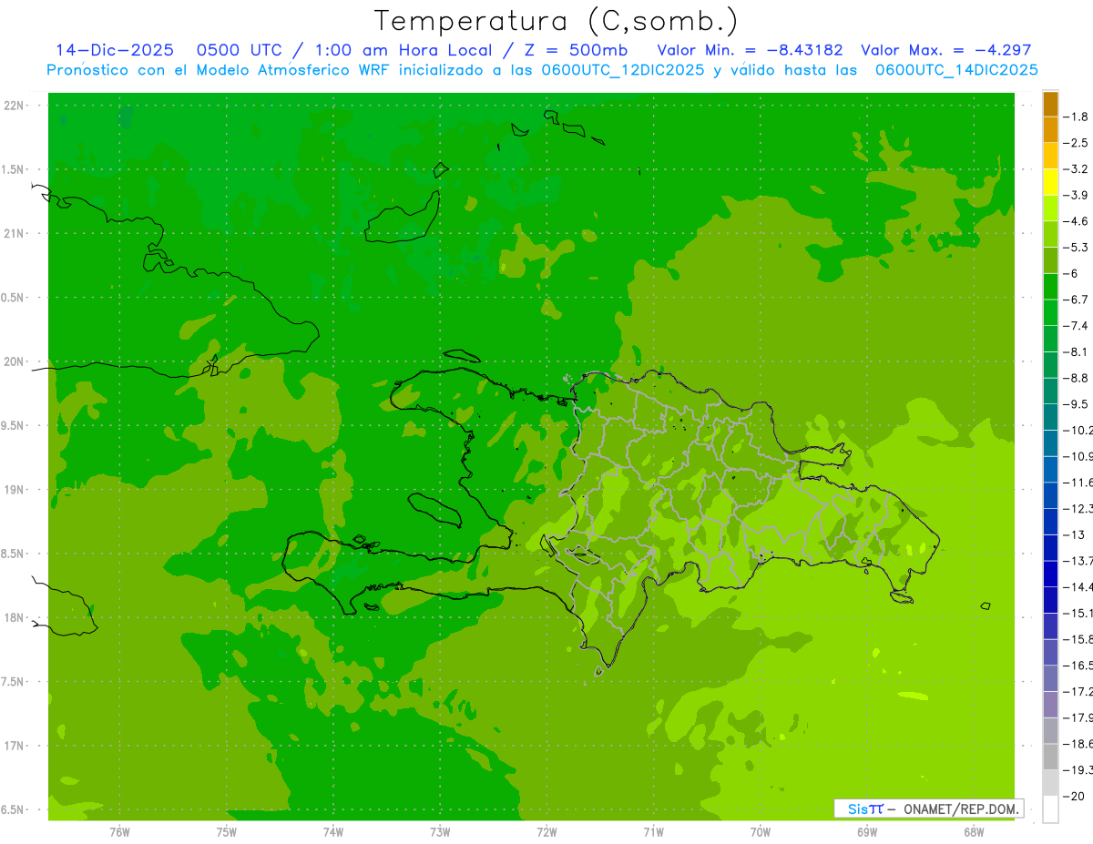The height and width of the screenshot is (844, 1093).
Task: Click the colorbar label "-11.6"
Action: coord(1078,483)
